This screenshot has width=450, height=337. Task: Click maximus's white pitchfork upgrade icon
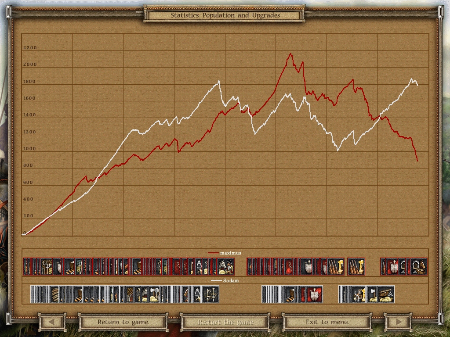[46, 266]
